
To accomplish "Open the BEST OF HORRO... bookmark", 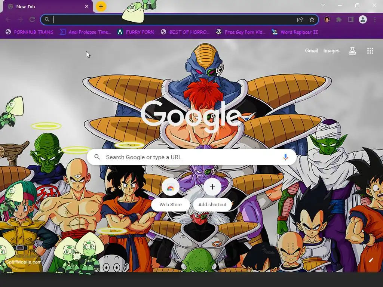I will [x=185, y=32].
